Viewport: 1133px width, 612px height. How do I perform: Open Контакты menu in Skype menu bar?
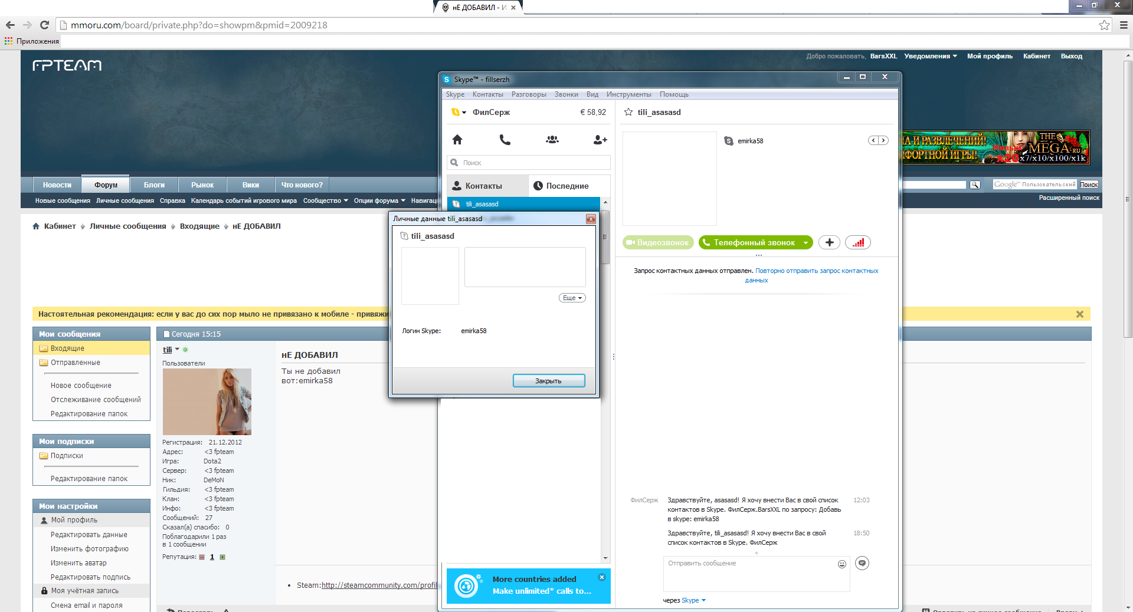click(x=487, y=94)
